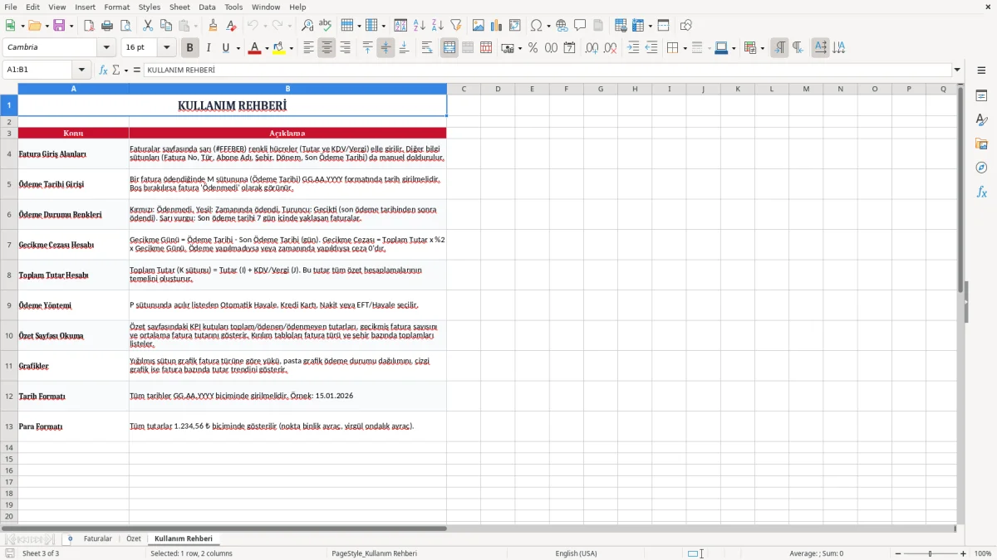Toggle Wrap Text

[427, 48]
